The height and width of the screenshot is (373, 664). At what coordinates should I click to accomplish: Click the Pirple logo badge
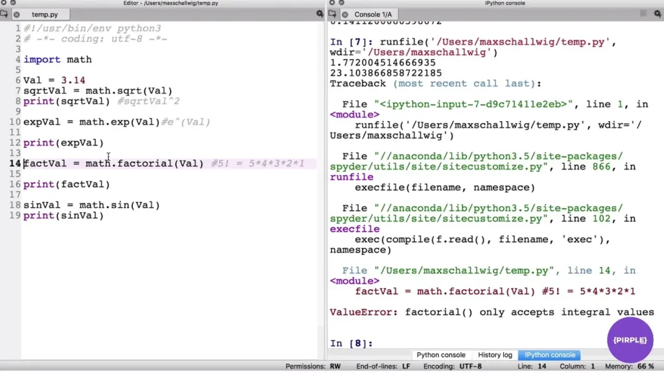pyautogui.click(x=630, y=340)
